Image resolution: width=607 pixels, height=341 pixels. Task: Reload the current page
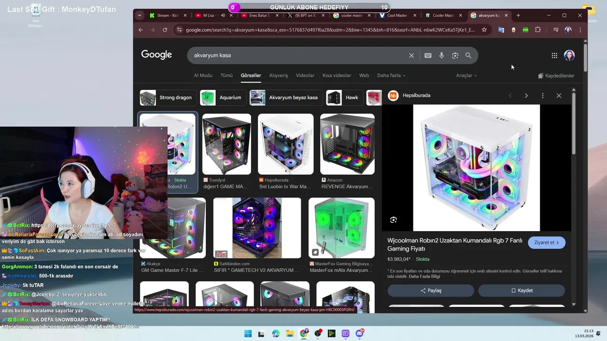pyautogui.click(x=165, y=30)
